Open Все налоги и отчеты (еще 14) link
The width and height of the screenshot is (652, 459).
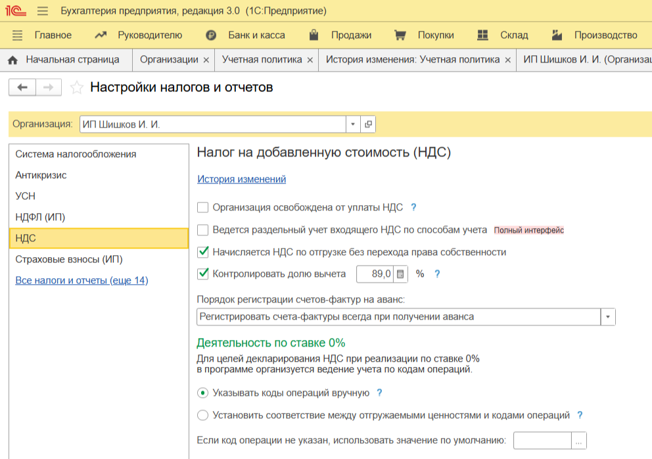[81, 281]
